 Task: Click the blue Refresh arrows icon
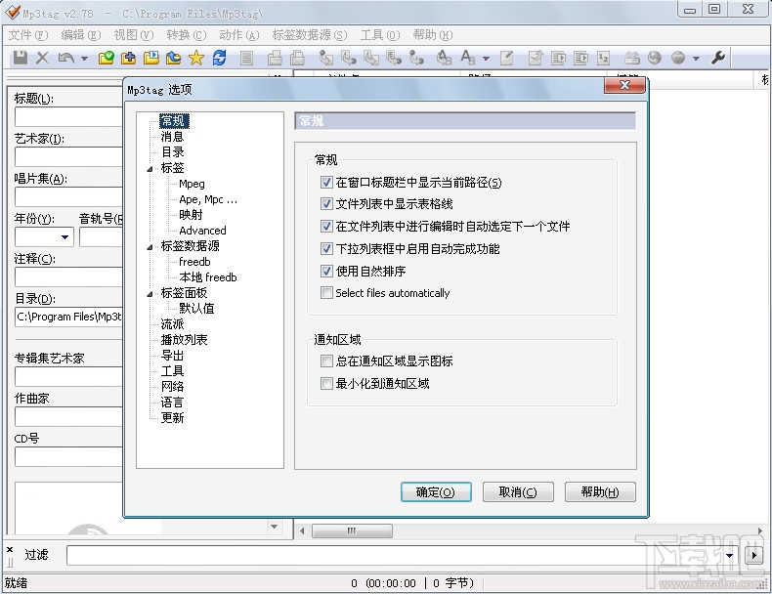tap(220, 58)
